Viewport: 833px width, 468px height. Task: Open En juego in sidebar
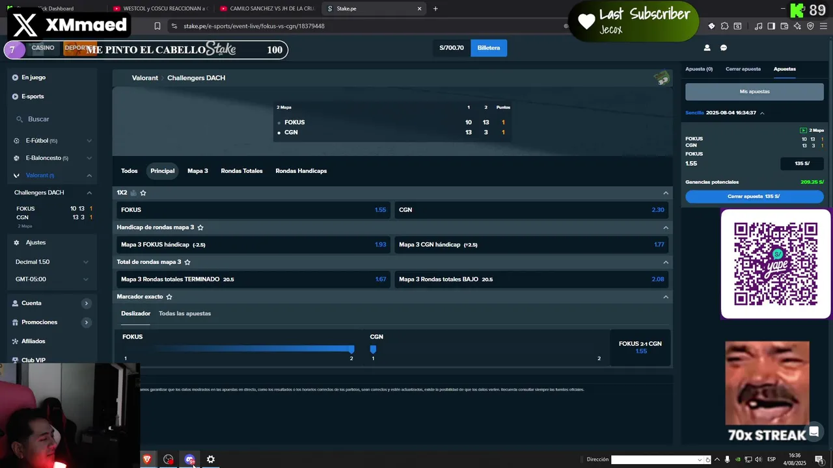point(33,77)
